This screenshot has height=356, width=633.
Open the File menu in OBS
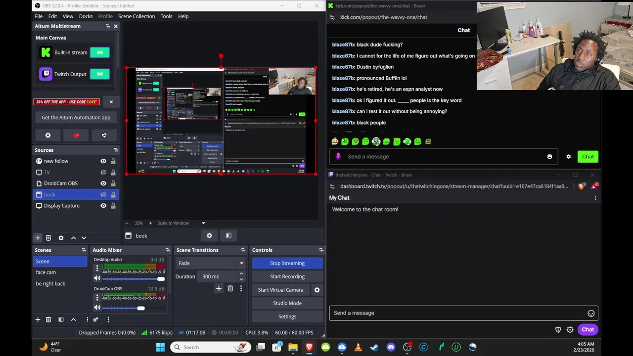point(39,16)
